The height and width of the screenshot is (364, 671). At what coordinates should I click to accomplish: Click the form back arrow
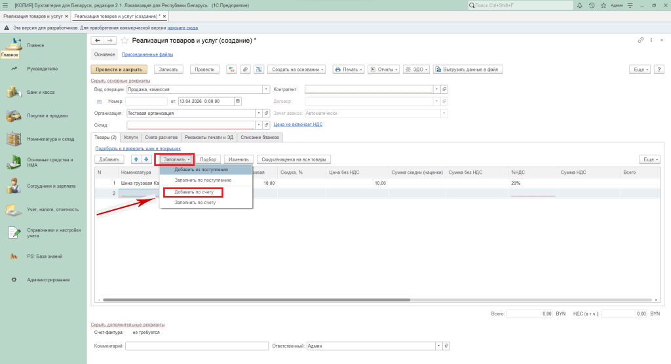tap(98, 41)
